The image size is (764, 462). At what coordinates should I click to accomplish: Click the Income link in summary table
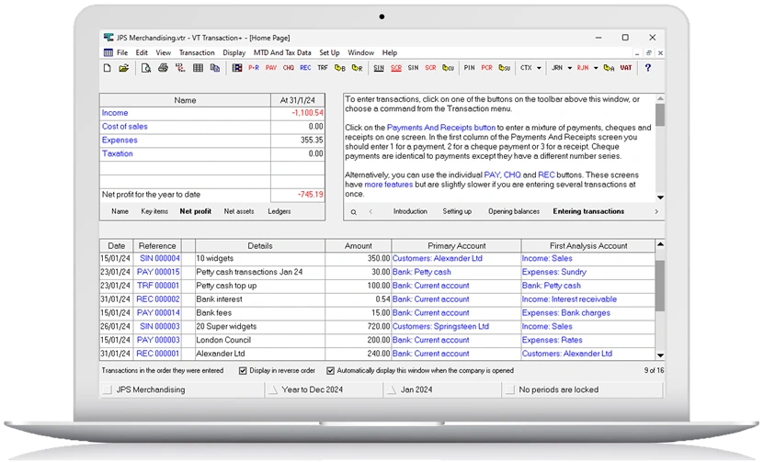[115, 113]
